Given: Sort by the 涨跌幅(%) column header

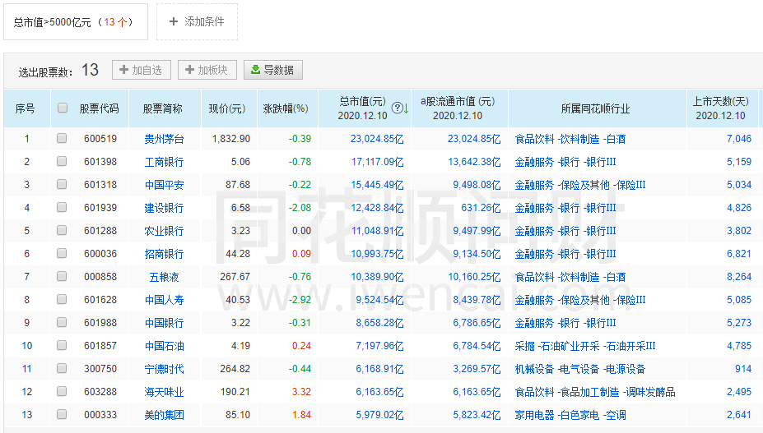Looking at the screenshot, I should [285, 108].
